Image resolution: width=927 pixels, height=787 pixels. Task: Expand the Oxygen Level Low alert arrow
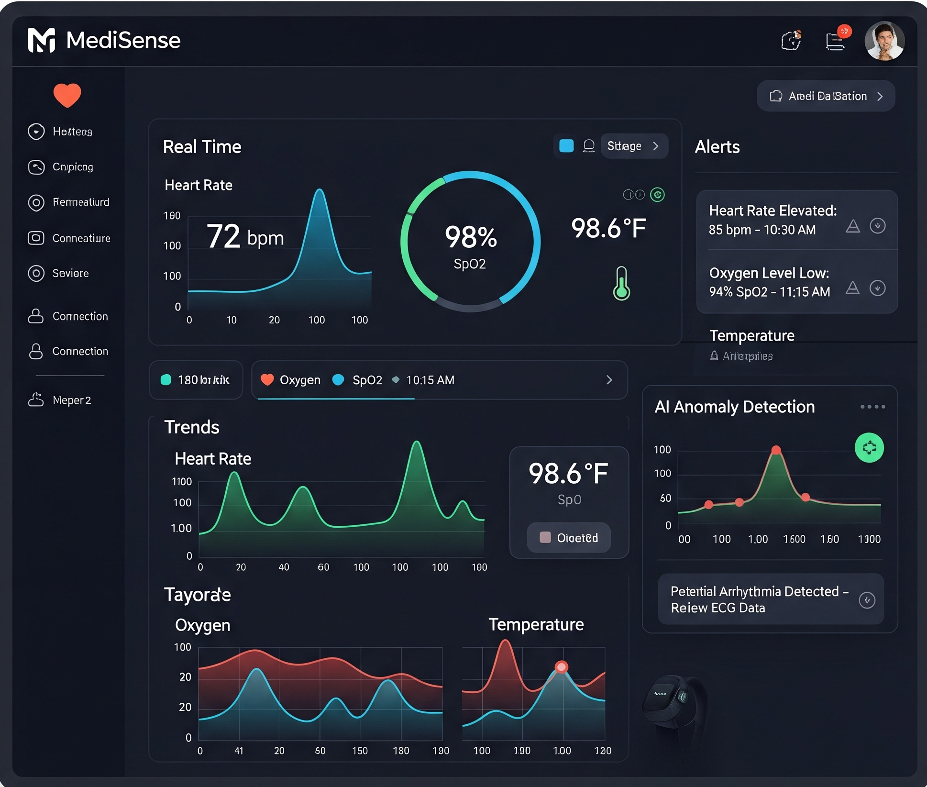pos(877,288)
